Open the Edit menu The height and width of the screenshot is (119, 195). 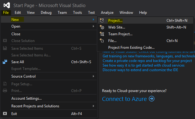tap(18, 13)
